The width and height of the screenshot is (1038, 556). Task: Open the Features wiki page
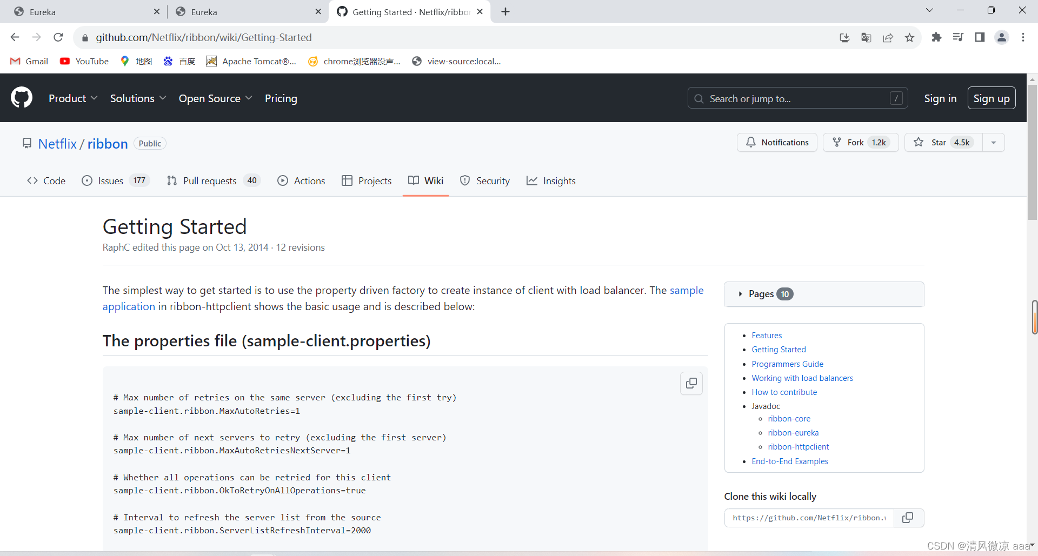pos(767,336)
